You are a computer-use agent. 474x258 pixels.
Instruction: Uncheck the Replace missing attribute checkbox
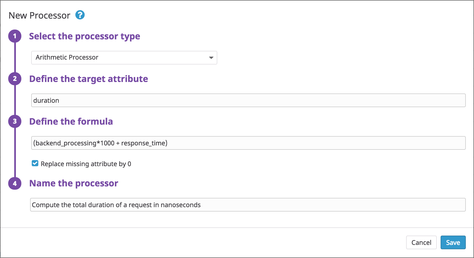pos(35,163)
